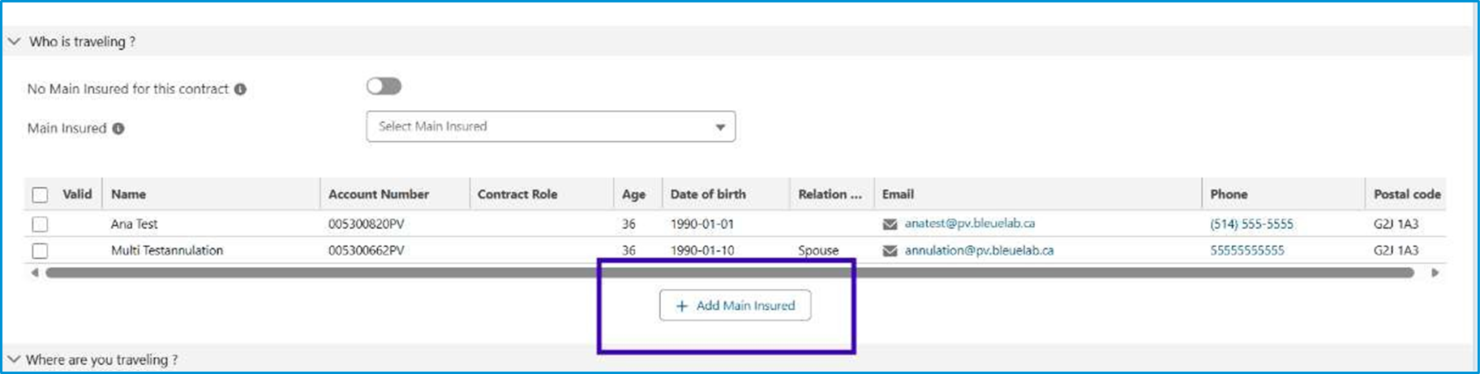Image resolution: width=1480 pixels, height=374 pixels.
Task: Click account number 005300820PV
Action: pyautogui.click(x=367, y=224)
